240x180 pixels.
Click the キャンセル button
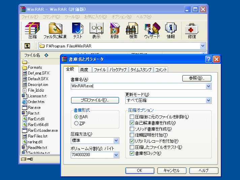pos(172,171)
